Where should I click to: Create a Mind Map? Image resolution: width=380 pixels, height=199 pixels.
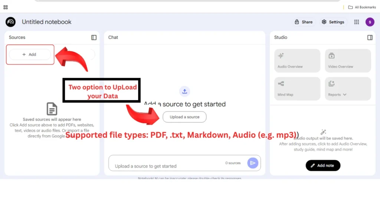[297, 89]
